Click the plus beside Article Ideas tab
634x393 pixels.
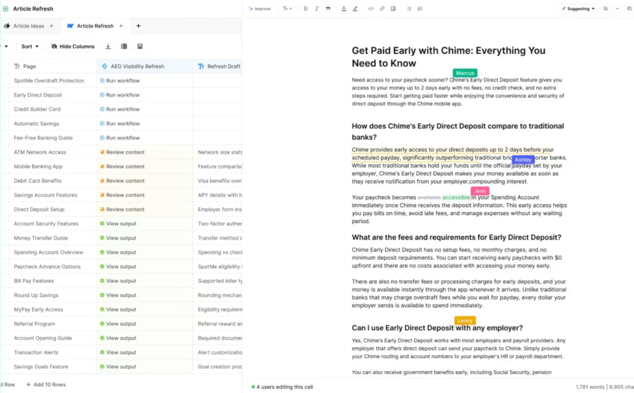(x=51, y=26)
